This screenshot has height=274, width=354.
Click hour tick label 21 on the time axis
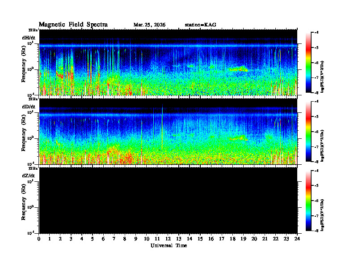[x=265, y=239]
